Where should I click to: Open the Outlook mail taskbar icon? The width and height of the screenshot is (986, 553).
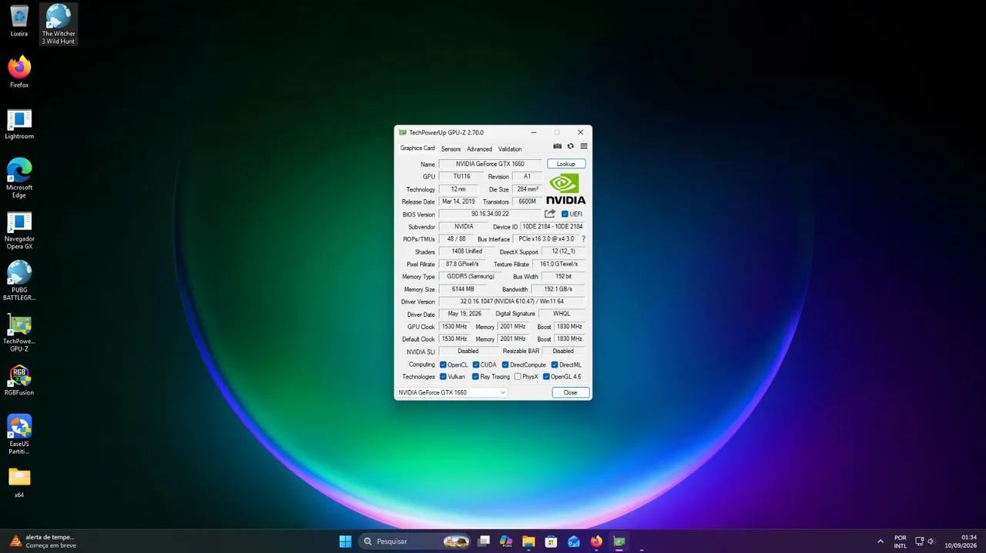pyautogui.click(x=574, y=541)
